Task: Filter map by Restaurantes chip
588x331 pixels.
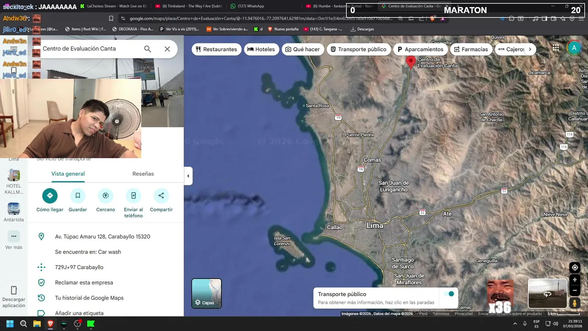Action: (x=216, y=49)
